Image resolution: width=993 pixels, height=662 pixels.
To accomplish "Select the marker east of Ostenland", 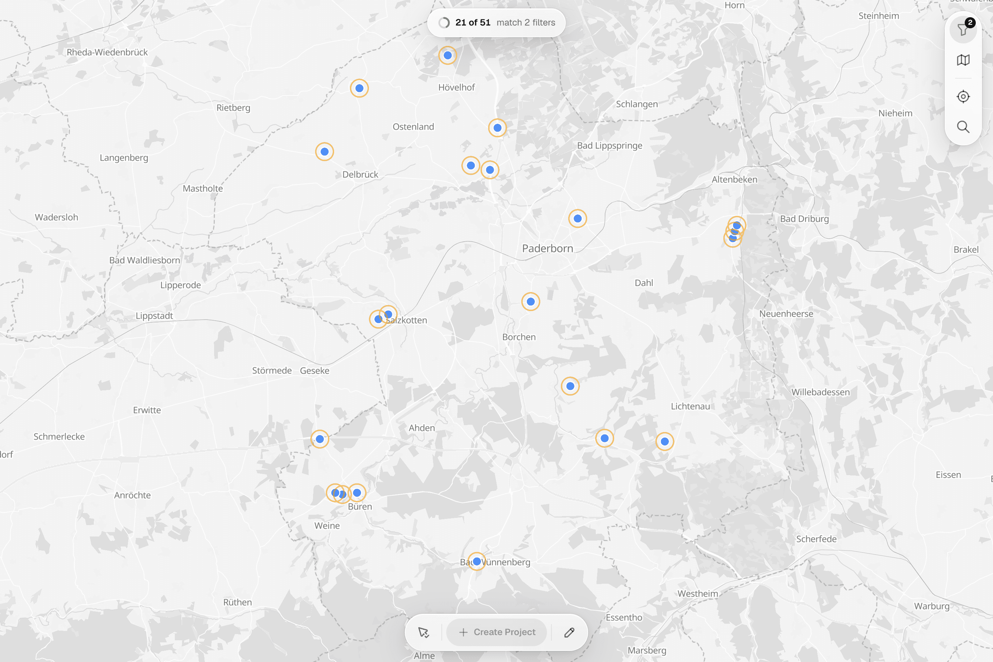I will [x=497, y=128].
